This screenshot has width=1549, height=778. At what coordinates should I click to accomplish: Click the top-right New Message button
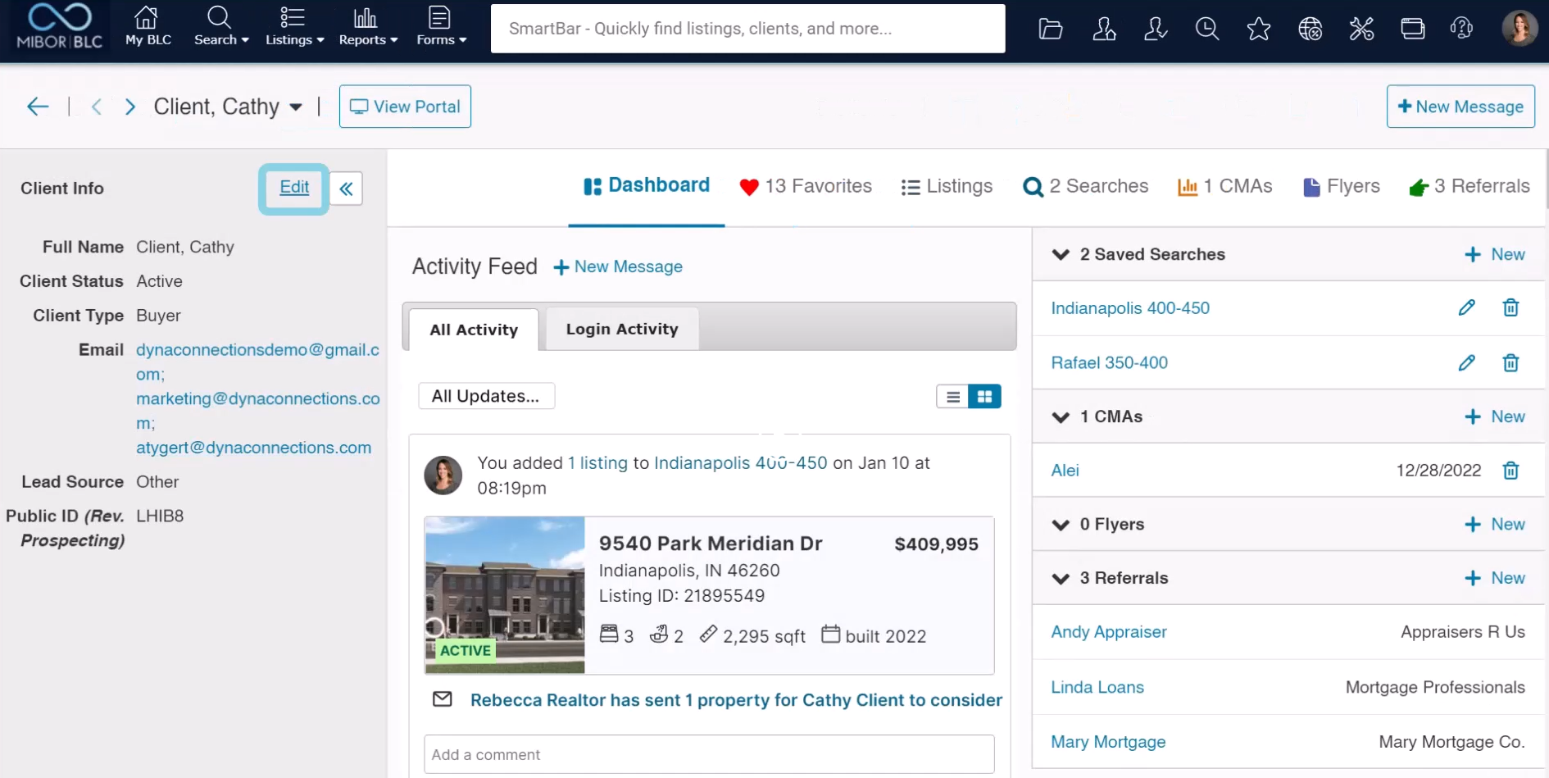[1460, 107]
